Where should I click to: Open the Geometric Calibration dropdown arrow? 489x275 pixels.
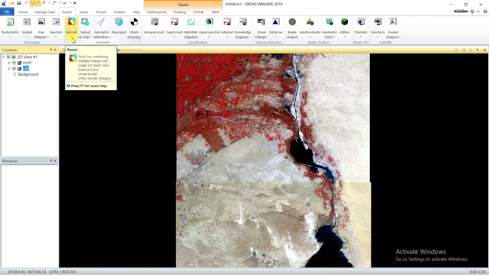(x=110, y=37)
